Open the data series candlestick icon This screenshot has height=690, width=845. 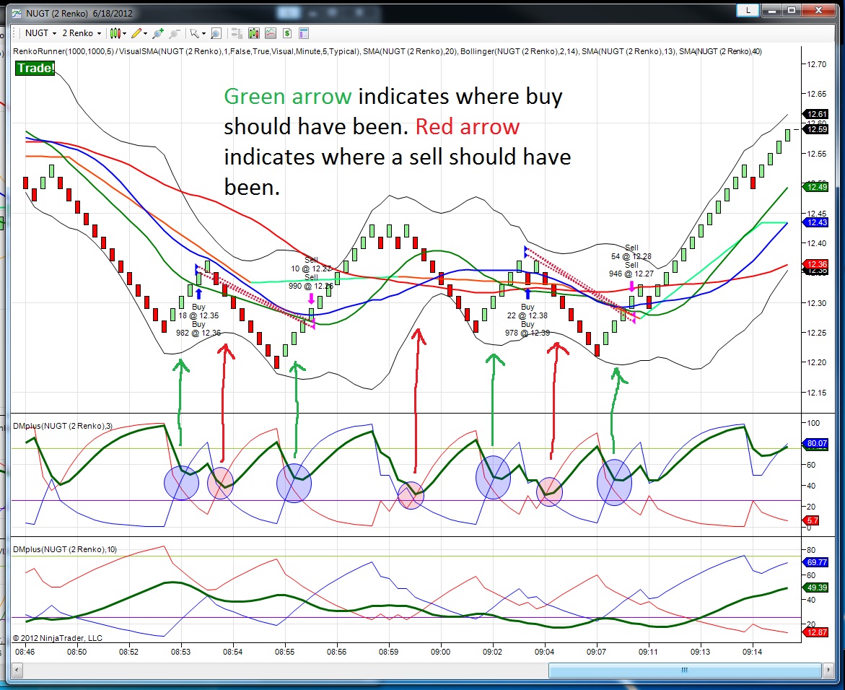254,33
